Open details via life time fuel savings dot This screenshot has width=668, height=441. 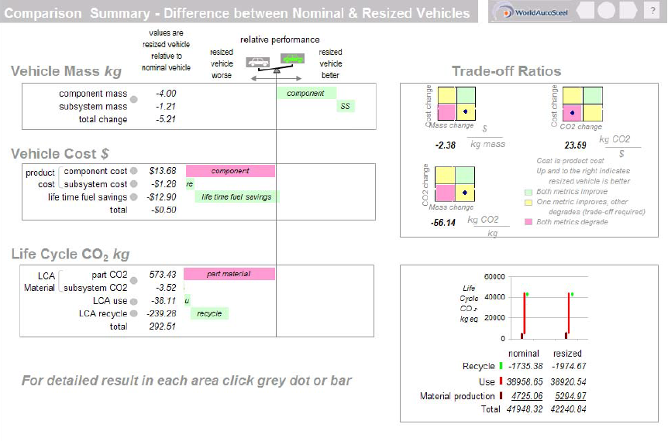point(134,197)
